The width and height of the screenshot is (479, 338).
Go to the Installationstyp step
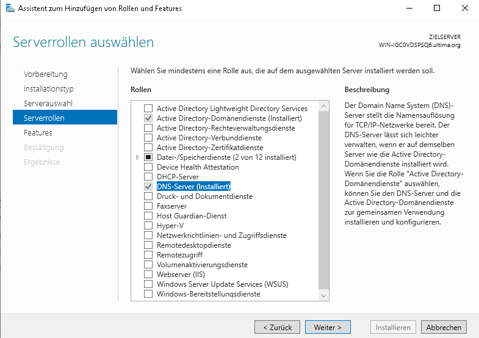[x=49, y=89]
